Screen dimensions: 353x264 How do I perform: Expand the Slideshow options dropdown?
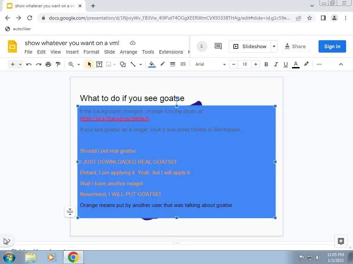pos(274,46)
